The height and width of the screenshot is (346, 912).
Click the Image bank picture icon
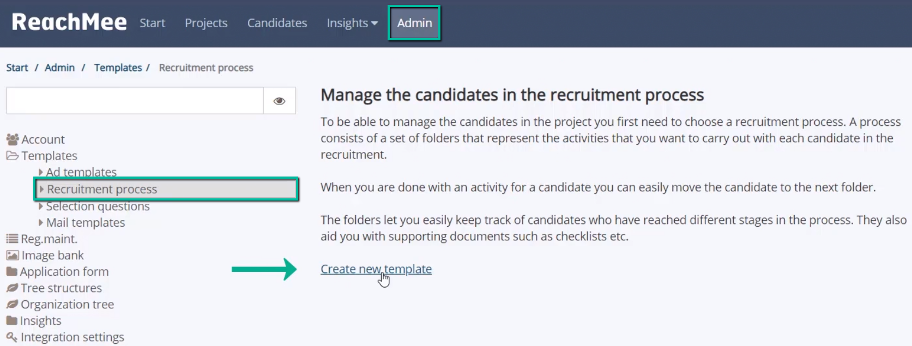12,255
